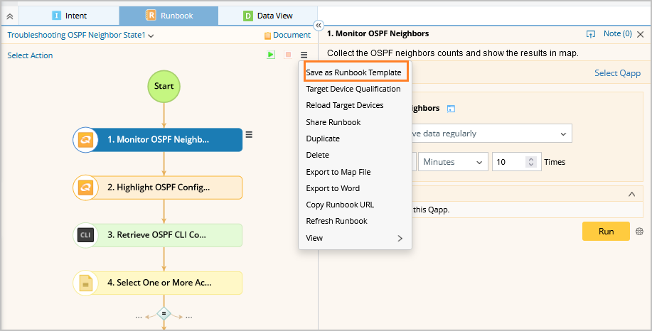This screenshot has height=331, width=652.
Task: Click the pop-out icon next to Note
Action: click(590, 34)
